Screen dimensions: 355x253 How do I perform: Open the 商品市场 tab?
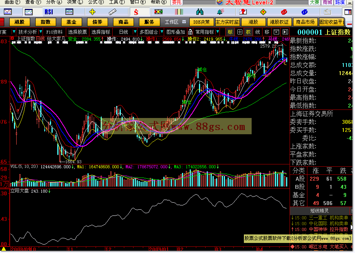click(x=305, y=22)
